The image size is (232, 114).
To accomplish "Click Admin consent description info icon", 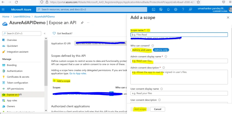I will pos(164,68).
